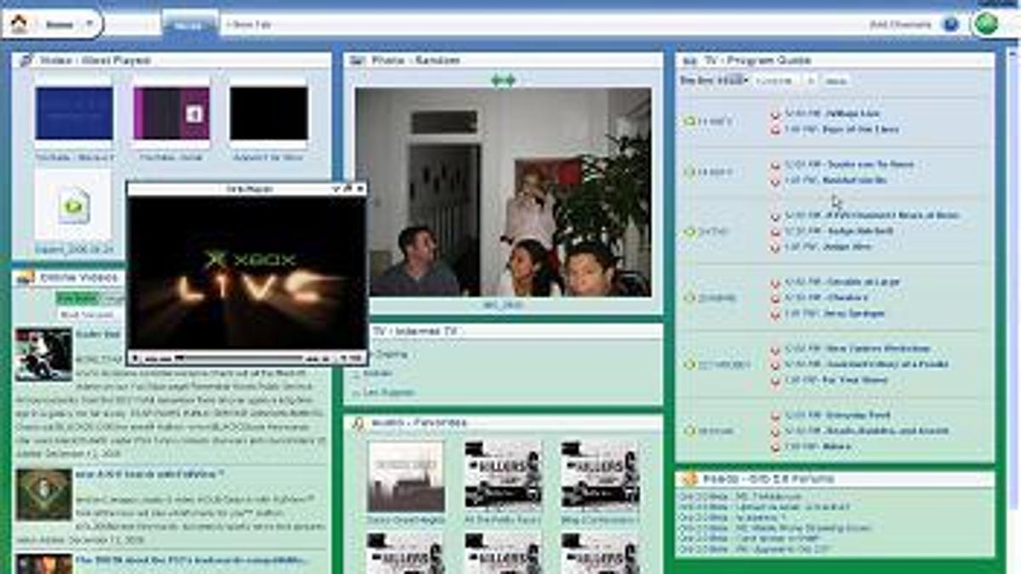
Task: Select the active blue tab at the top
Action: pyautogui.click(x=189, y=25)
